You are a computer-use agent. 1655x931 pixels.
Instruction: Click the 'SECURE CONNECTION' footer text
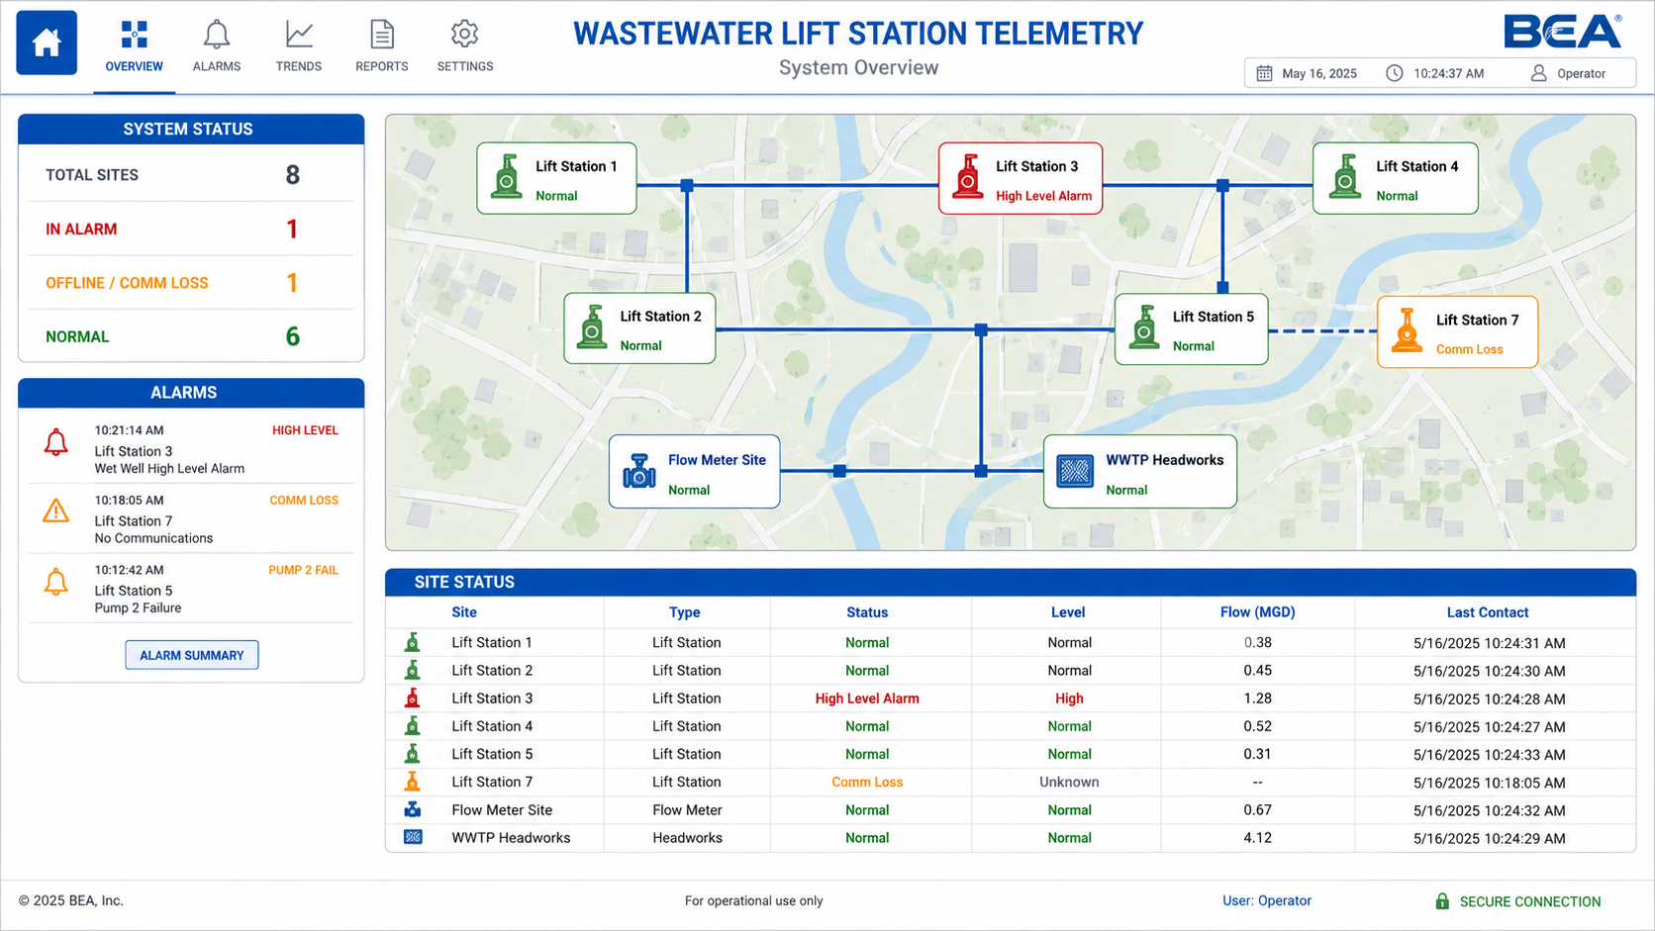pyautogui.click(x=1529, y=901)
